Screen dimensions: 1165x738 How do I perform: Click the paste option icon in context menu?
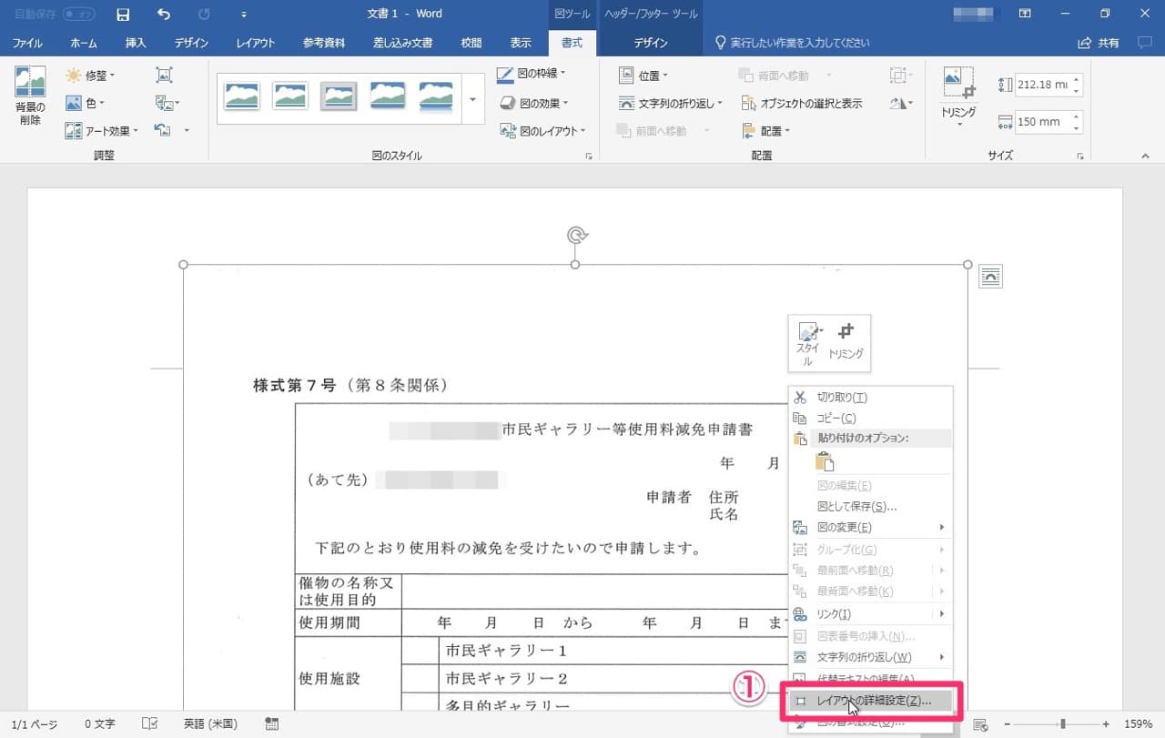(x=826, y=461)
